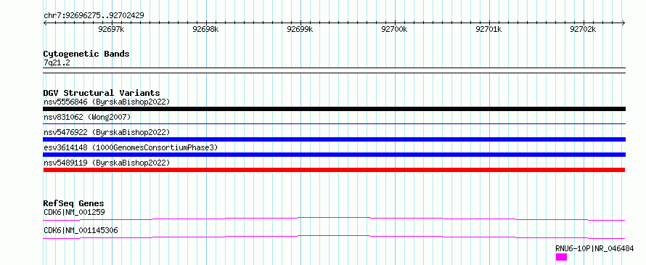The width and height of the screenshot is (646, 265).
Task: Click the blue nsv5476922 variant bar
Action: (x=334, y=139)
